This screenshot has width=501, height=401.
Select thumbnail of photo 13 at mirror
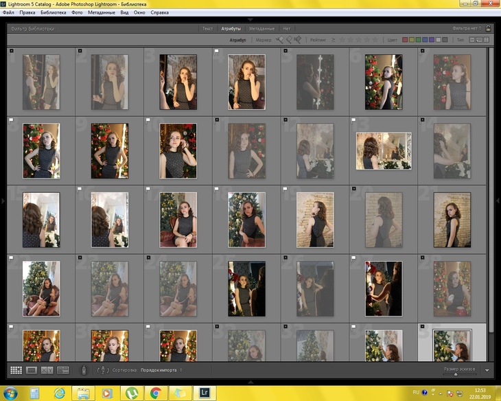click(x=384, y=150)
